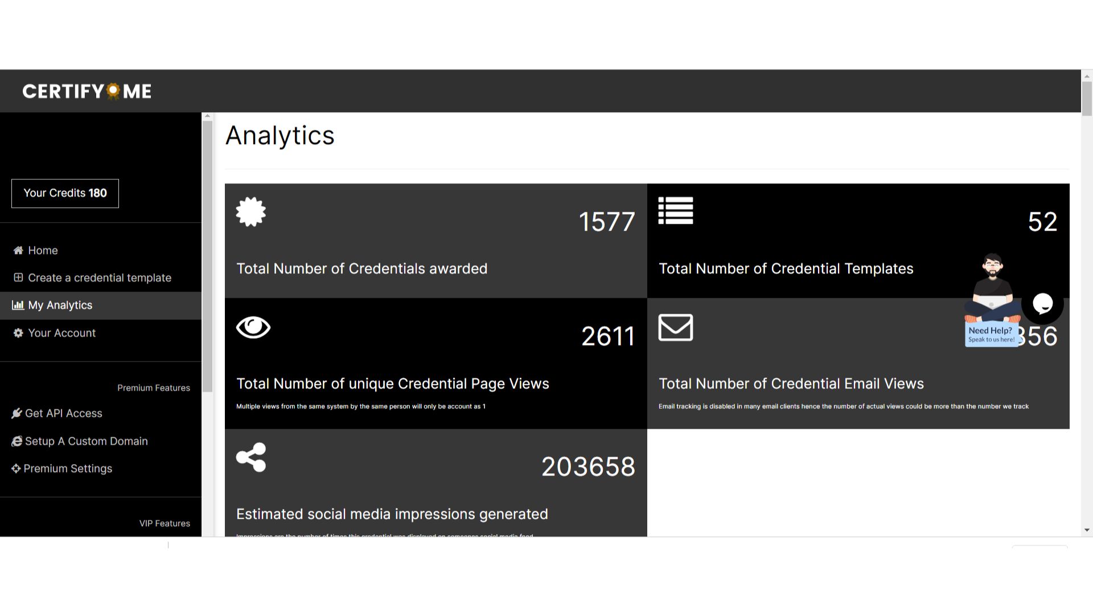Open Your Account page

pyautogui.click(x=61, y=333)
